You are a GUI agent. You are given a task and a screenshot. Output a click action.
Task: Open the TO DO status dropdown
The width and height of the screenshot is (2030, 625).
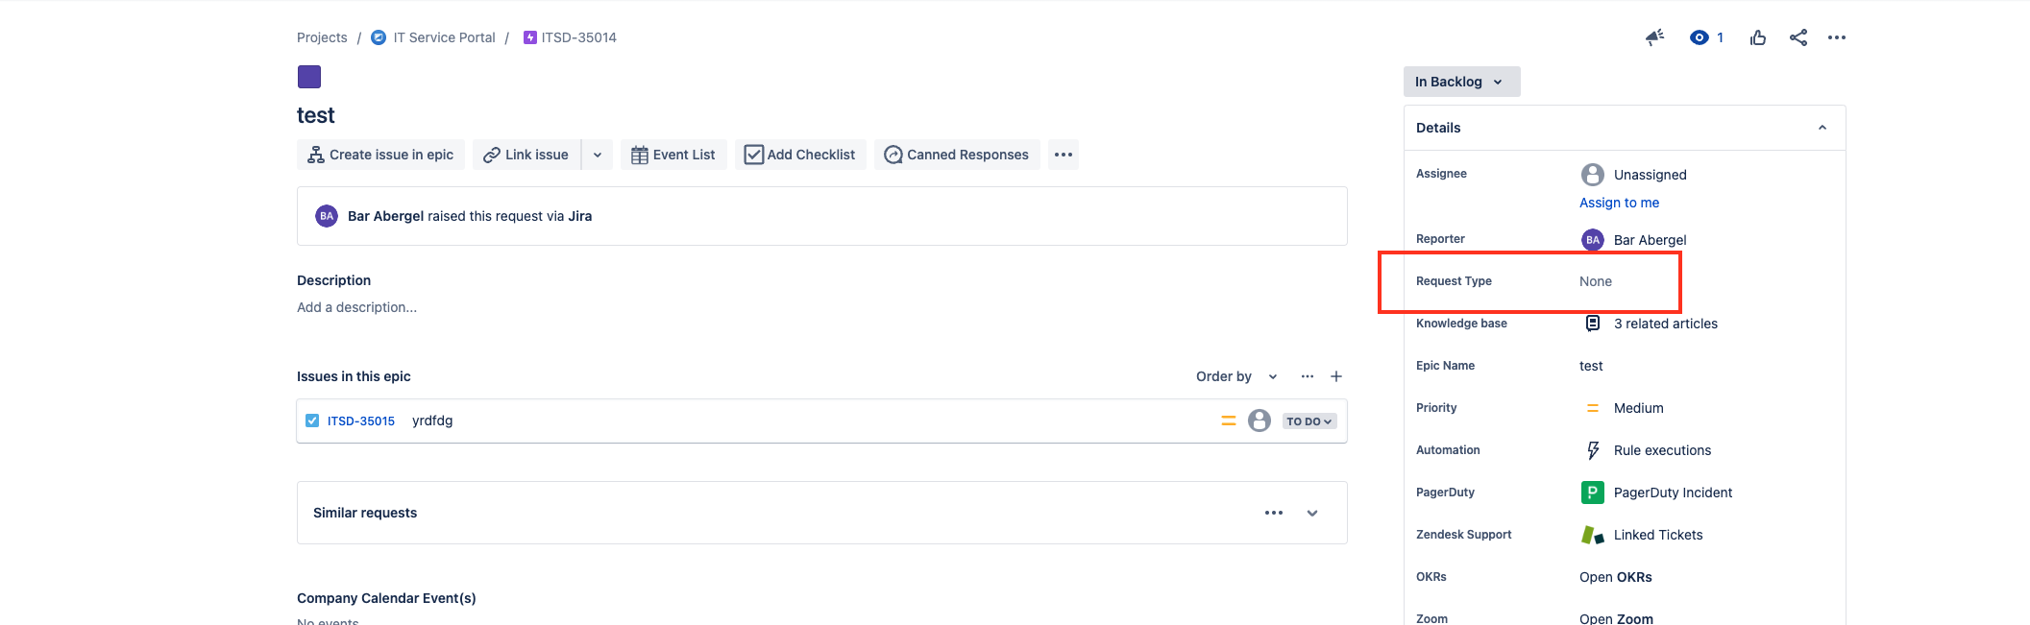pyautogui.click(x=1309, y=421)
